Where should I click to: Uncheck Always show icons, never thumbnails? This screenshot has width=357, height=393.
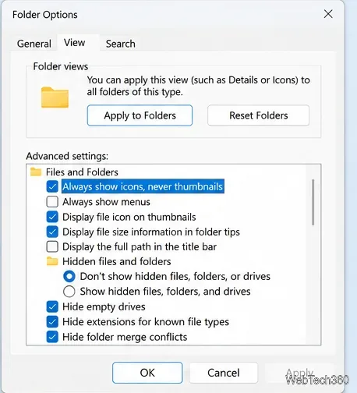click(x=52, y=186)
